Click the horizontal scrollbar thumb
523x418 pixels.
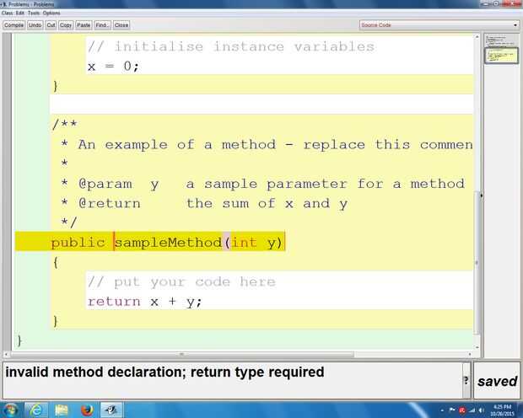click(181, 354)
